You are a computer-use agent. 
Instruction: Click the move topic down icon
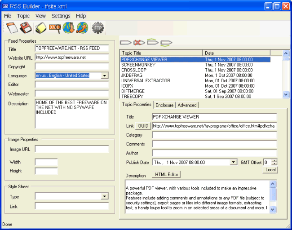(x=166, y=43)
